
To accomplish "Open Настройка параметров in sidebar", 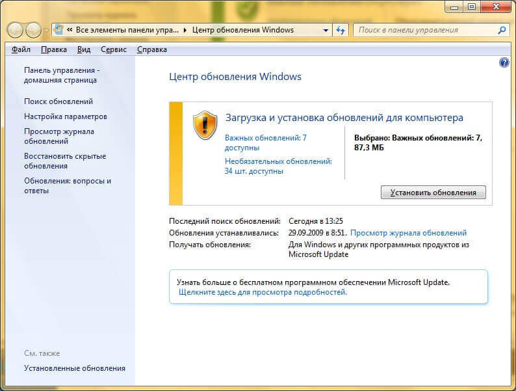I will (66, 116).
